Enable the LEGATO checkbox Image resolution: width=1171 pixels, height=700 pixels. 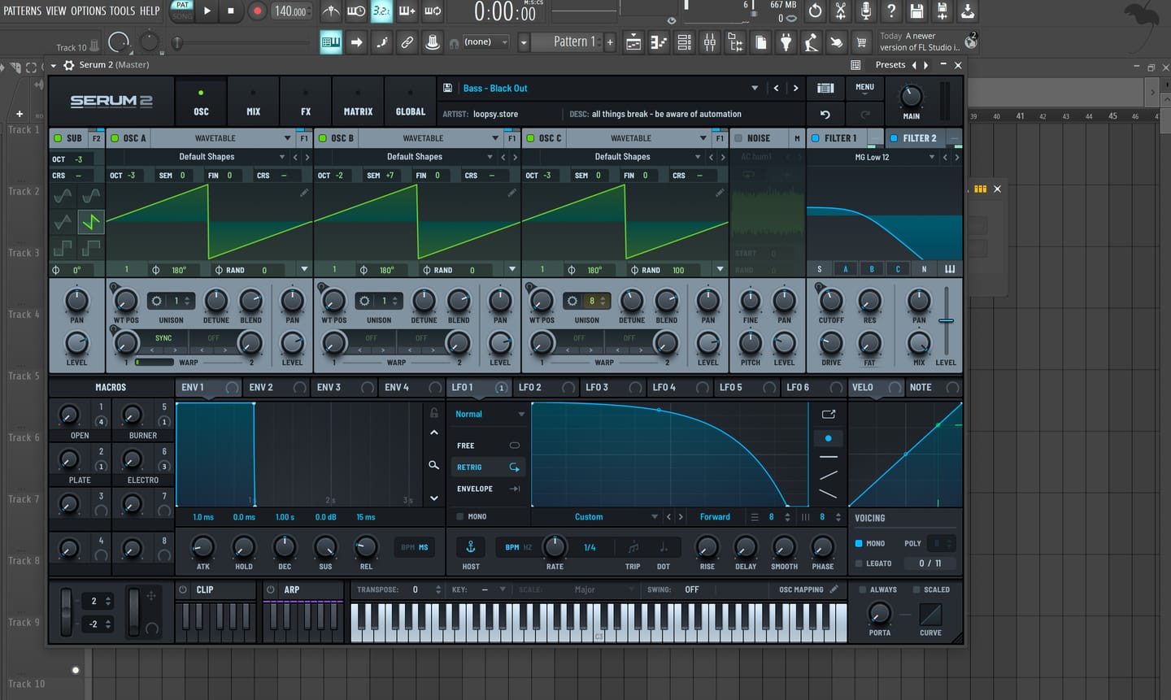pyautogui.click(x=859, y=563)
